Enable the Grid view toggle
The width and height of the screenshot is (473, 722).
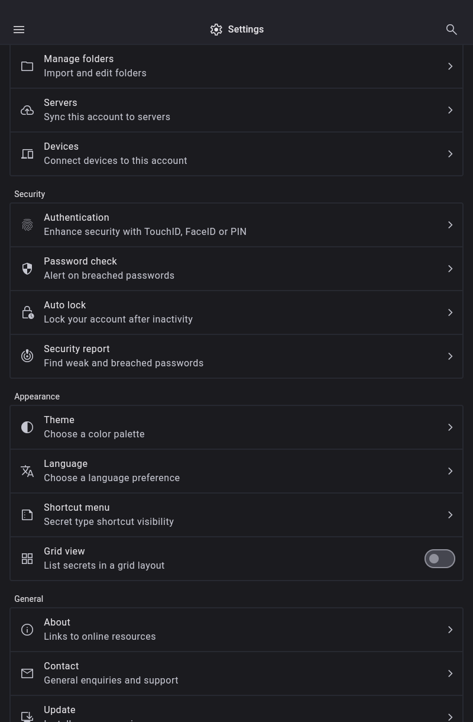439,559
